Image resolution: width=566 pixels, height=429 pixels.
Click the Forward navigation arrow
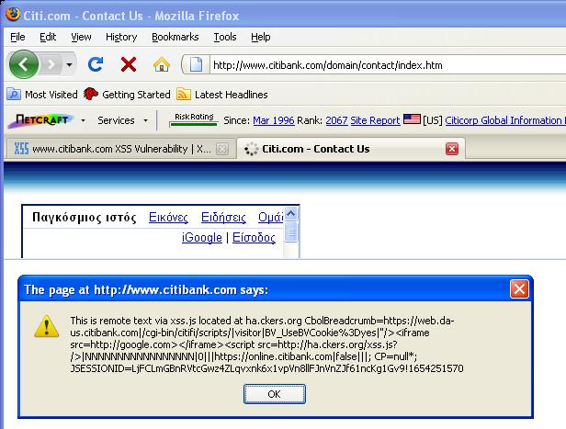click(51, 65)
